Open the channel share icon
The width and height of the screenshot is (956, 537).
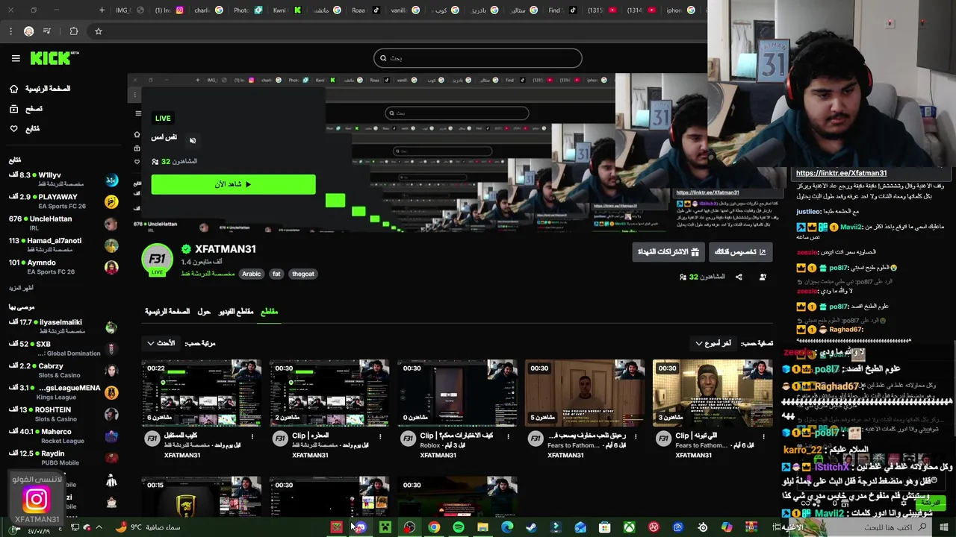pos(739,277)
